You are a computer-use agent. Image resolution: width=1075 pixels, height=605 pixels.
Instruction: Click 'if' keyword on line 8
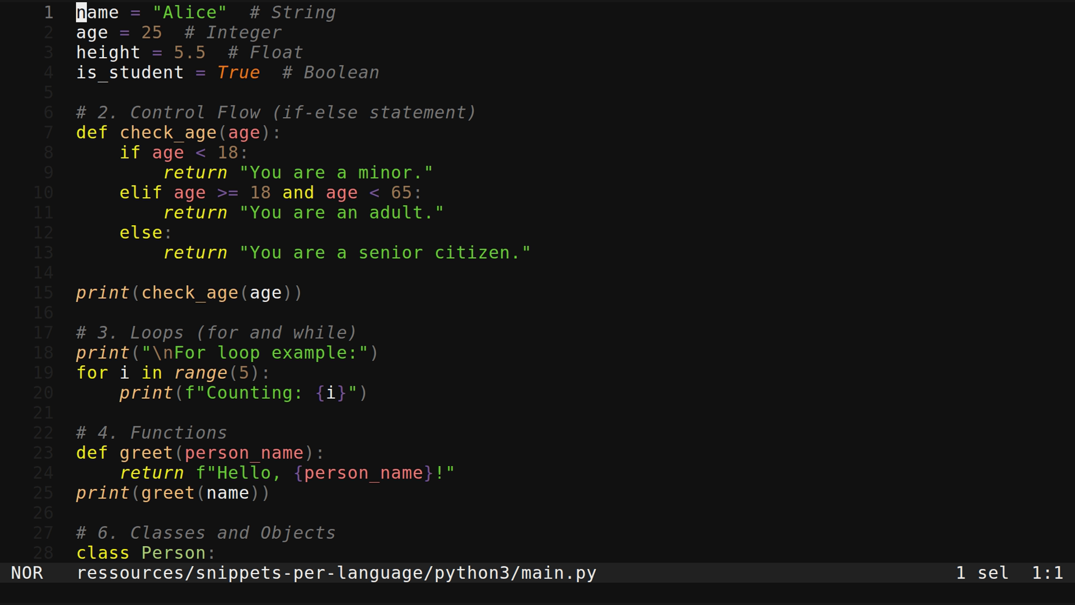[x=130, y=153]
